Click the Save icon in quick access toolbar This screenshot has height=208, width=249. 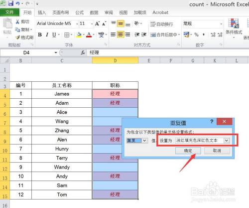click(11, 3)
